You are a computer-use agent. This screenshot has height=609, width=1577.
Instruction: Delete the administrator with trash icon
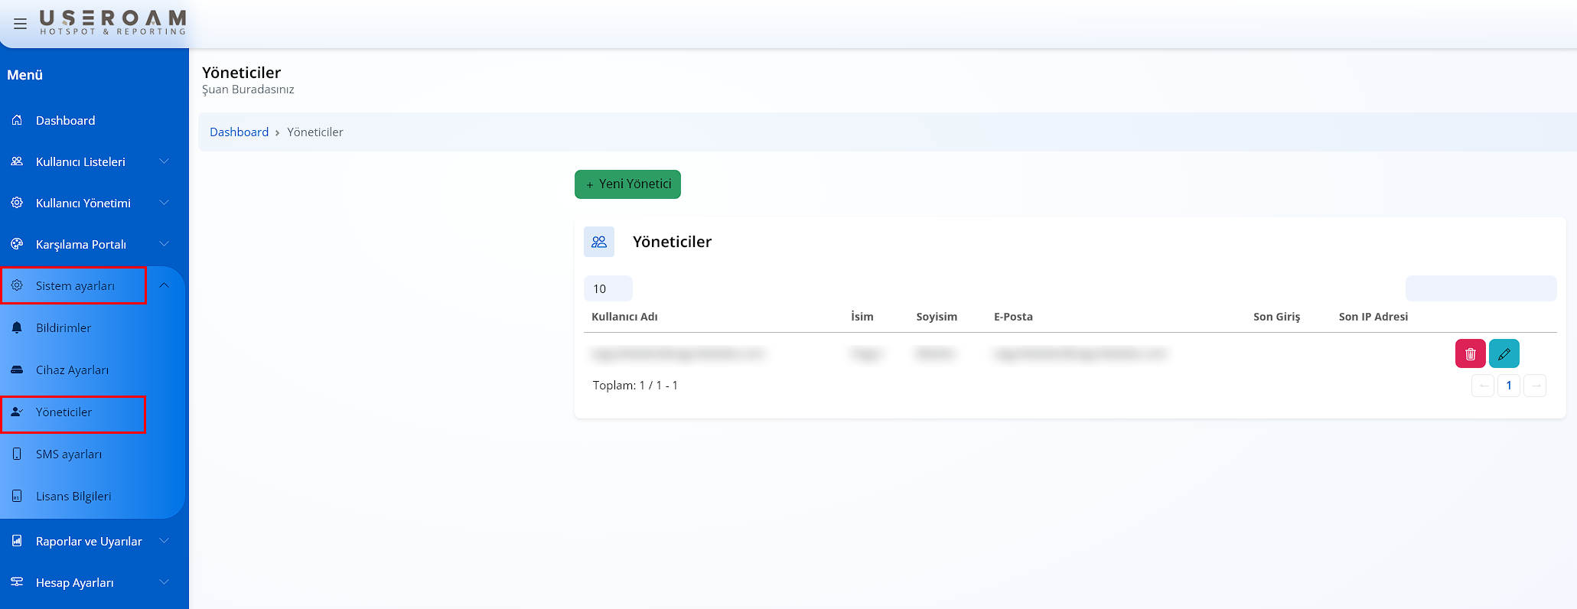1470,353
